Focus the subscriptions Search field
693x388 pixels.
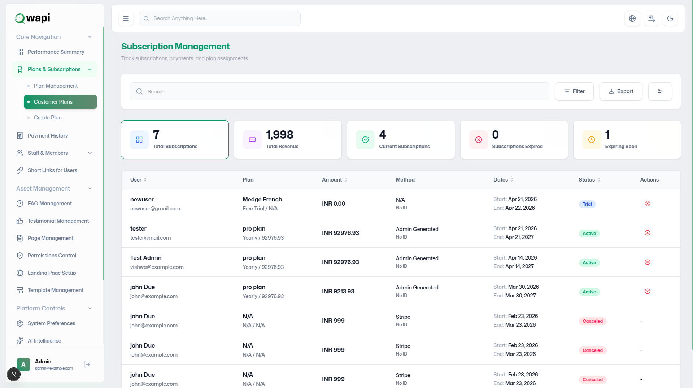pos(339,91)
